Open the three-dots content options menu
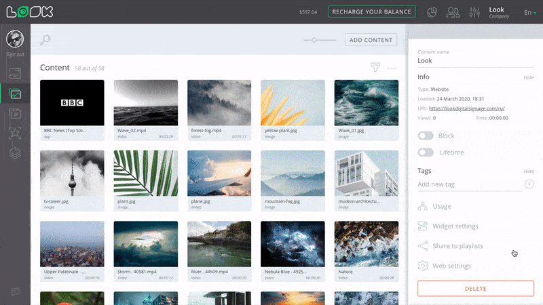 click(x=392, y=68)
